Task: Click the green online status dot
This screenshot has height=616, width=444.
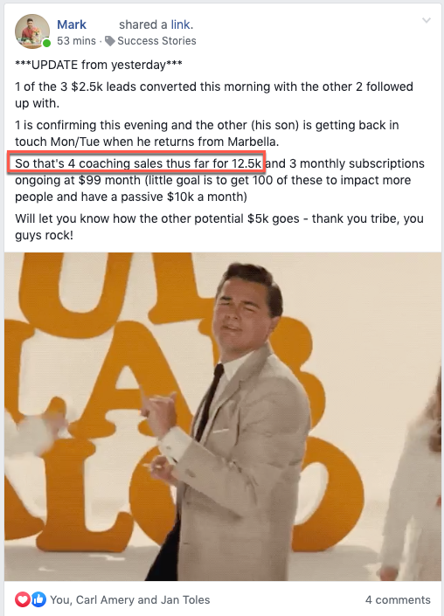Action: tap(46, 43)
